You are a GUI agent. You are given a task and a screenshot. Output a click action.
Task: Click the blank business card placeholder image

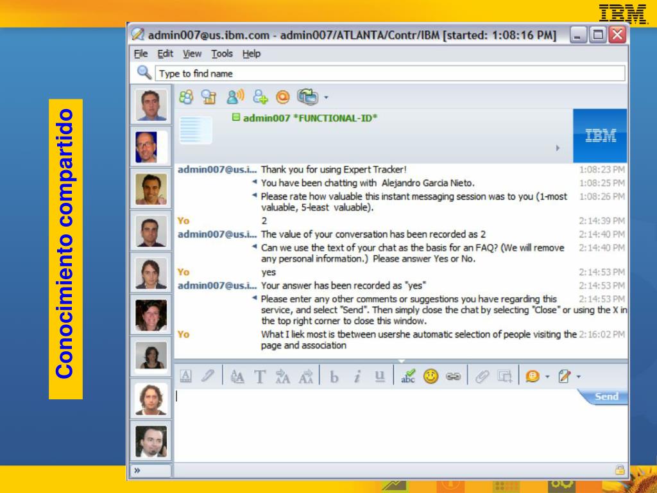point(196,130)
